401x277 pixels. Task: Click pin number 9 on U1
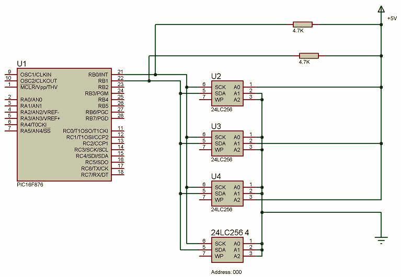coord(9,71)
